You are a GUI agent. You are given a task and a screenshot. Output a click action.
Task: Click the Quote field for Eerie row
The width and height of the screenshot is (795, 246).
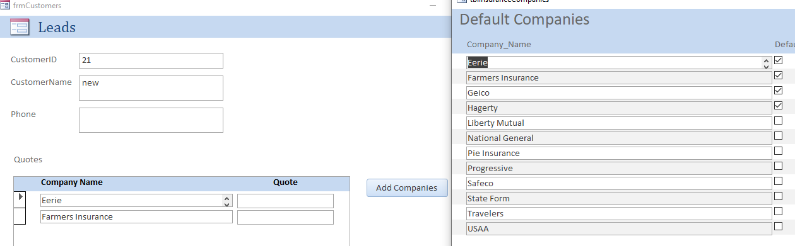pos(285,201)
